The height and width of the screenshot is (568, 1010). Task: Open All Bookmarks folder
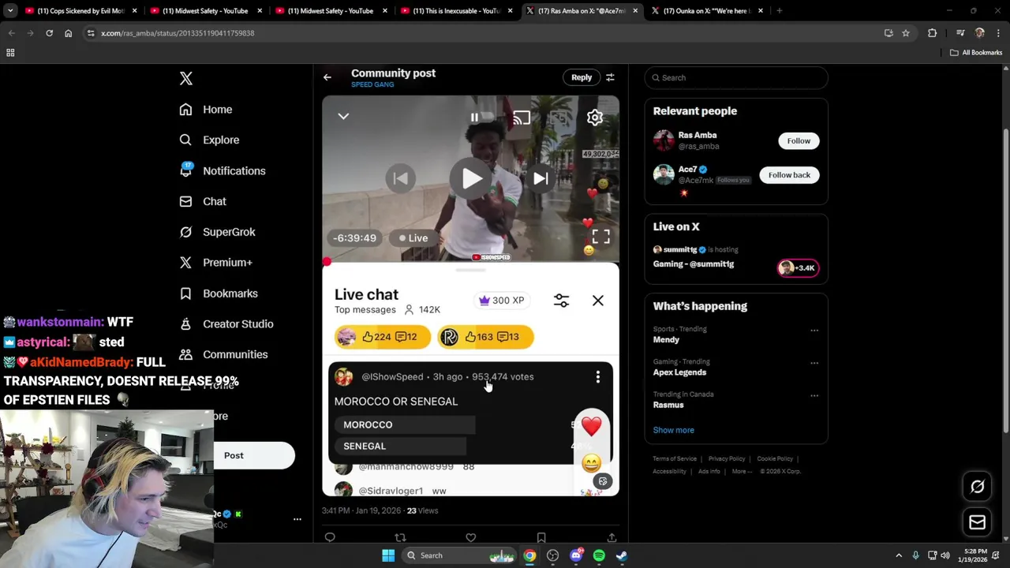976,53
